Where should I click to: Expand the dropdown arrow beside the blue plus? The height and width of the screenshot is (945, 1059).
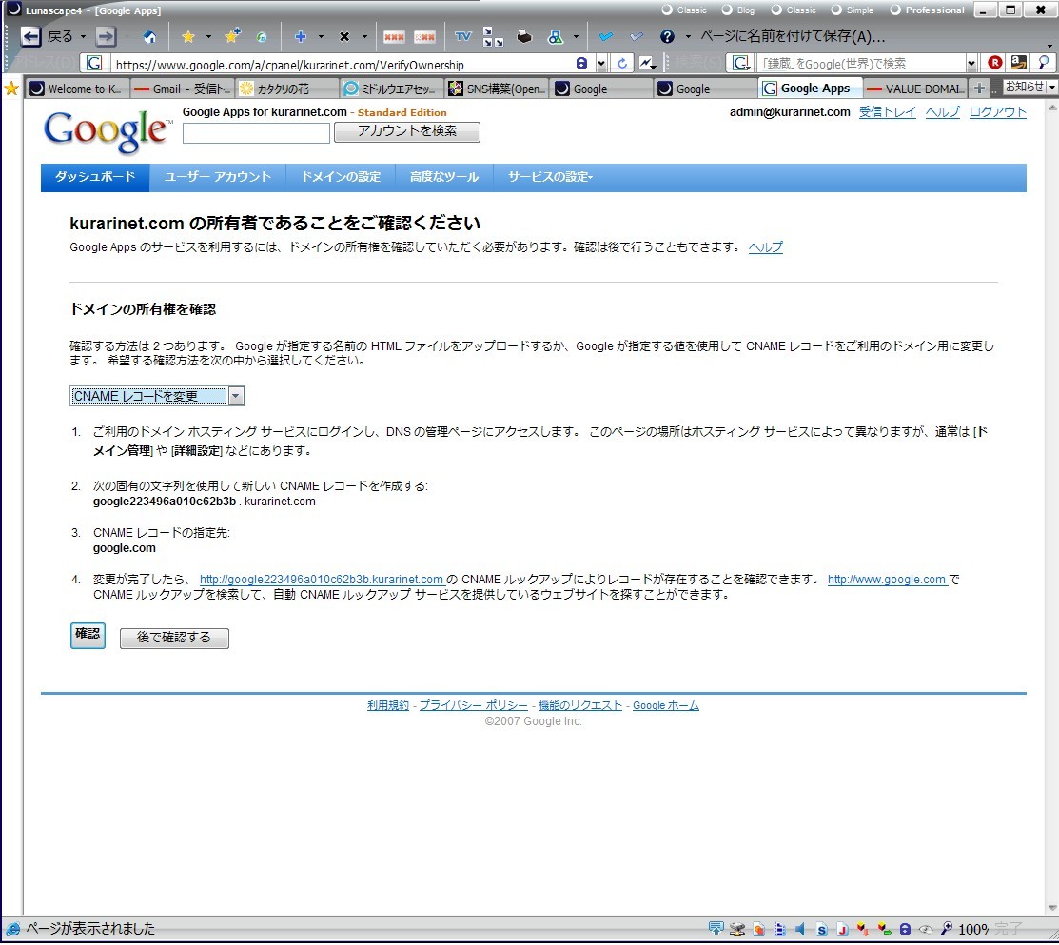tap(320, 36)
